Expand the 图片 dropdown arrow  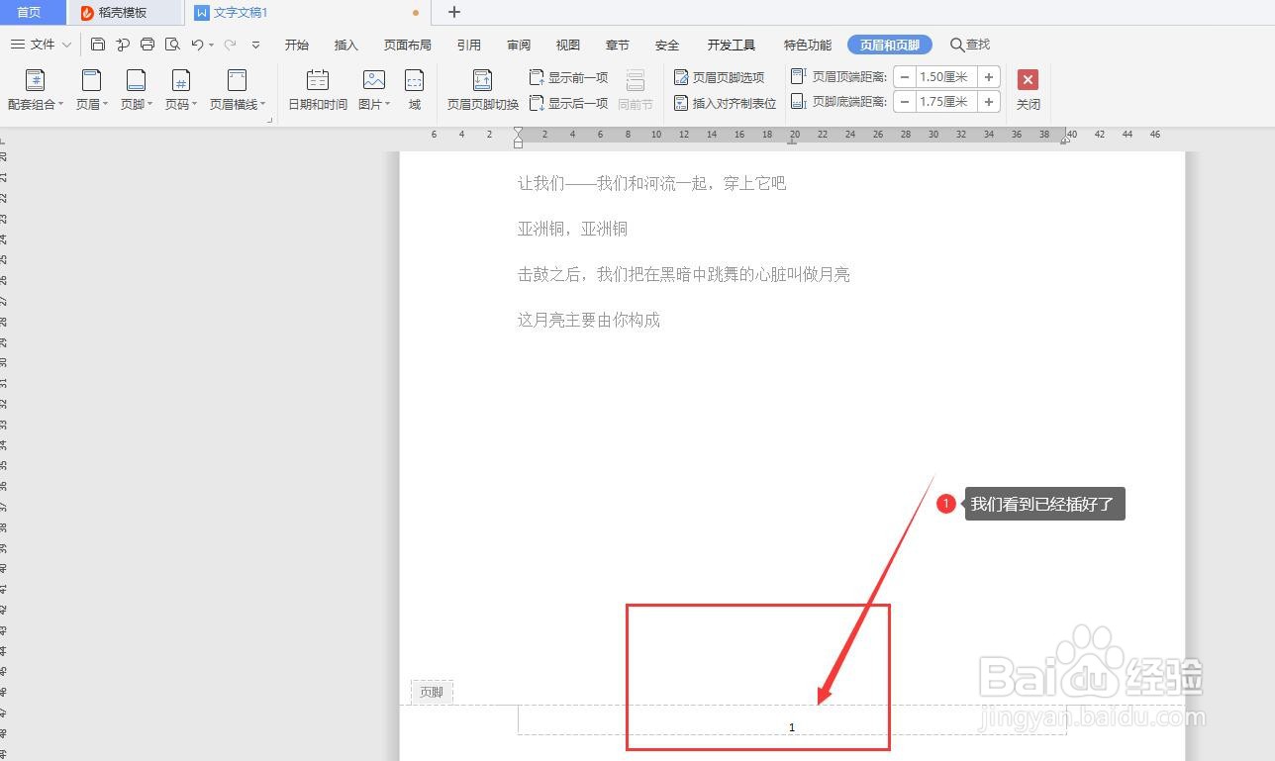coord(387,105)
